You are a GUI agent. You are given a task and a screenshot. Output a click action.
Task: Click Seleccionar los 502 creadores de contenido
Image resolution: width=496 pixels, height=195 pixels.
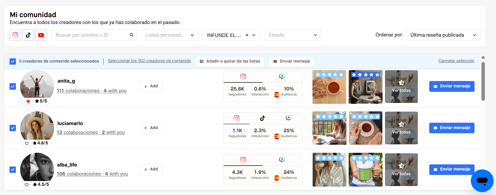149,61
